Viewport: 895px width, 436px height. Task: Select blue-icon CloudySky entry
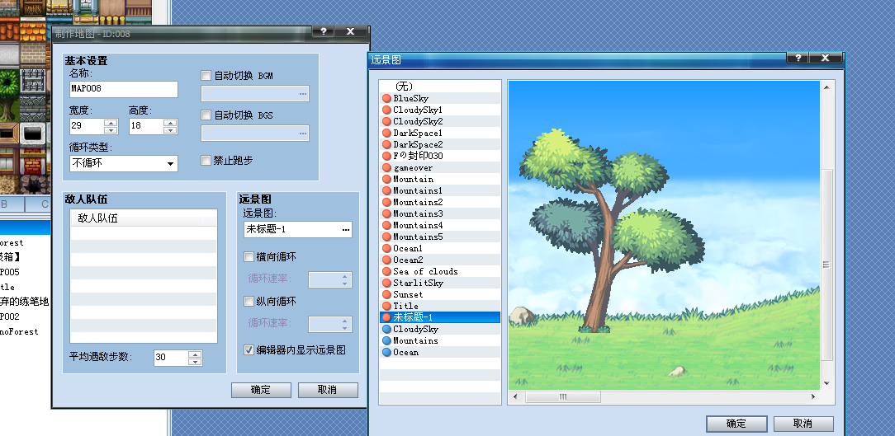pos(439,329)
